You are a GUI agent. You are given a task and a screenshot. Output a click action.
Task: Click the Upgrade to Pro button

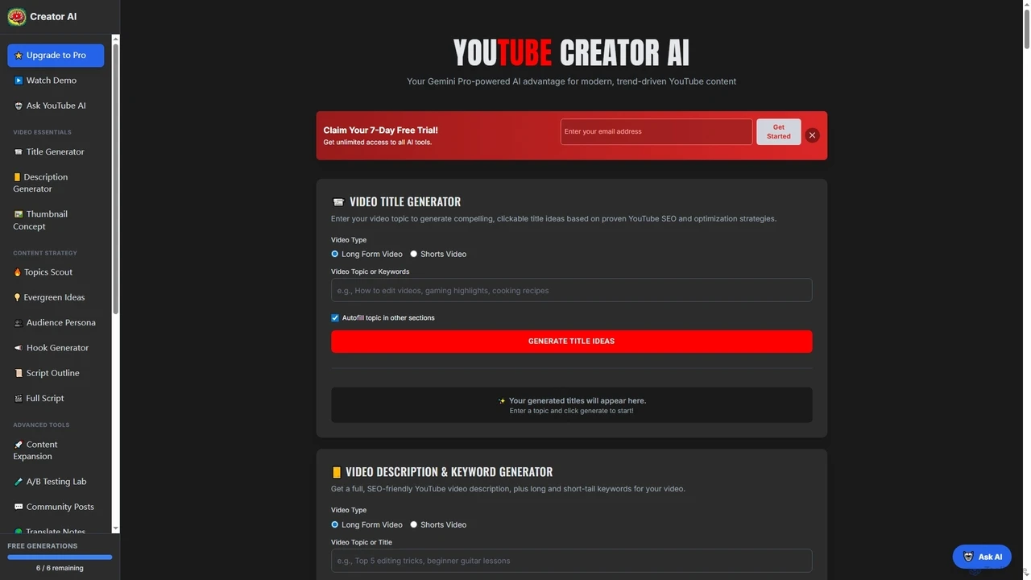(56, 56)
